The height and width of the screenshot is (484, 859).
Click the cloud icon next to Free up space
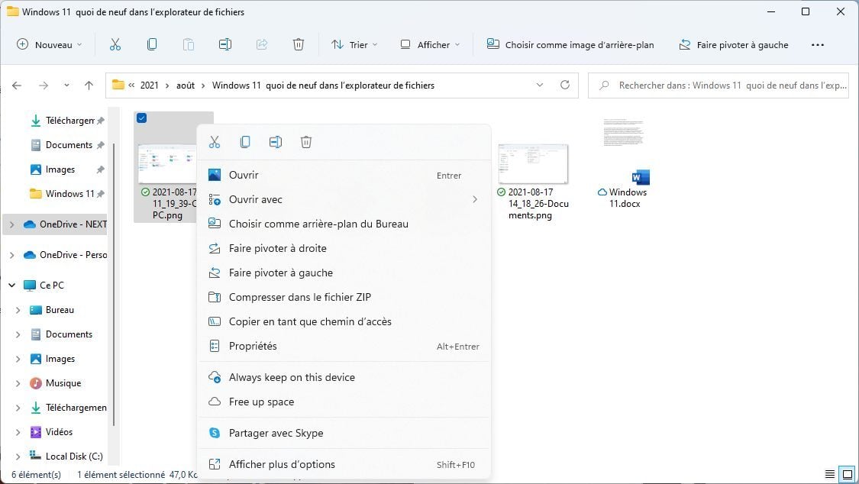click(x=215, y=402)
